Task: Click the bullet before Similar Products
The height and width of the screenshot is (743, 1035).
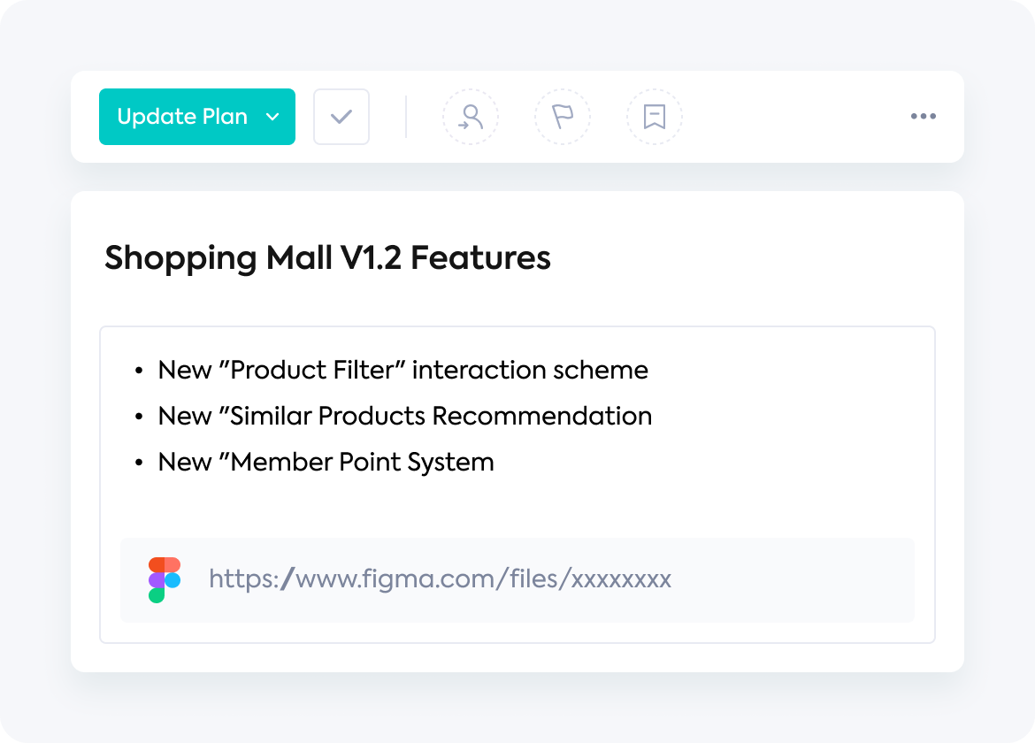Action: click(139, 417)
